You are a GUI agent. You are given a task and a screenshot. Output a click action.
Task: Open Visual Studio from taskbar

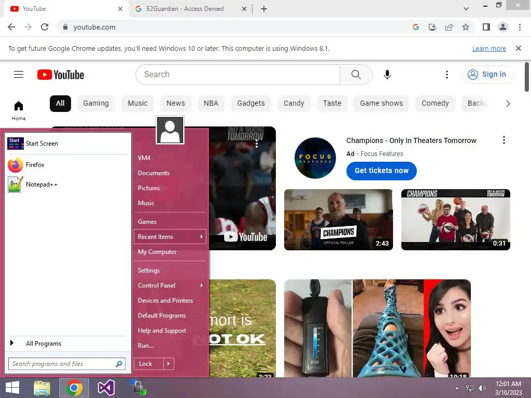point(106,388)
